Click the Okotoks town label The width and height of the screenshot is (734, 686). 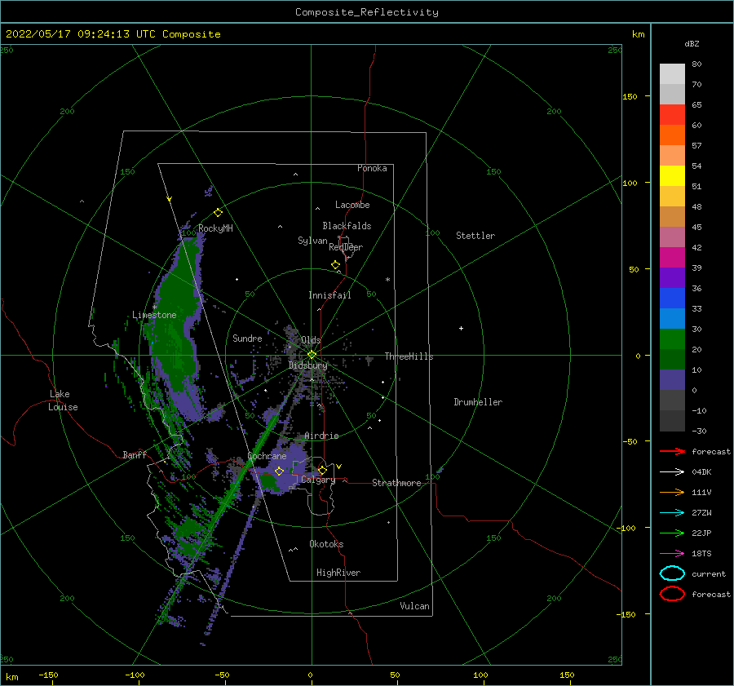click(x=326, y=544)
